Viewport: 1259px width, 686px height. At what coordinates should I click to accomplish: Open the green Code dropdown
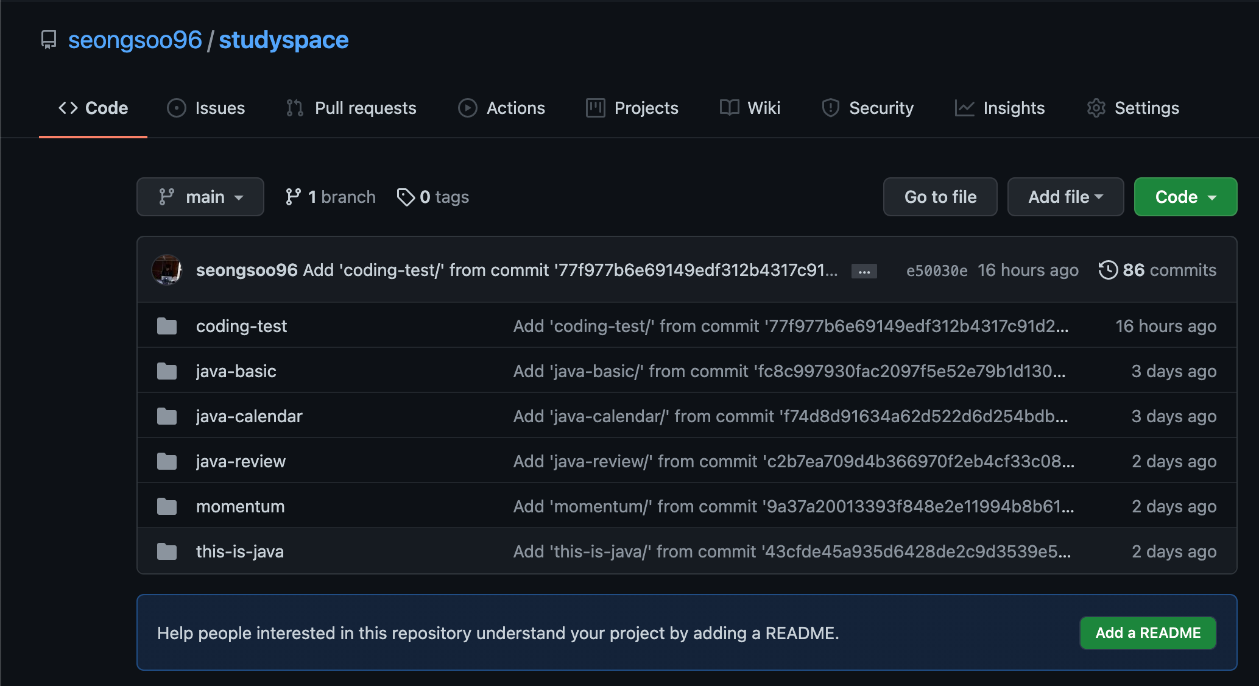(x=1185, y=197)
